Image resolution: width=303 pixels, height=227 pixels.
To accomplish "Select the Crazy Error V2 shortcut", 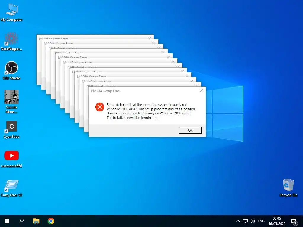I will [x=12, y=188].
